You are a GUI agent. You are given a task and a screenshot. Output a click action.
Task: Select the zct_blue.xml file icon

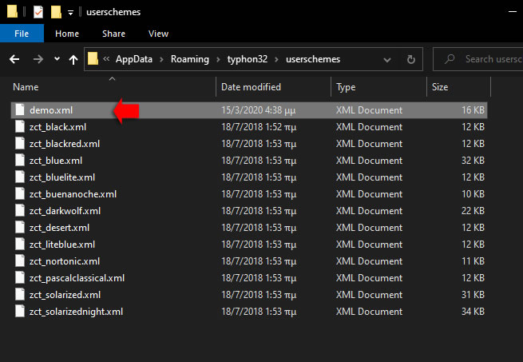point(20,161)
